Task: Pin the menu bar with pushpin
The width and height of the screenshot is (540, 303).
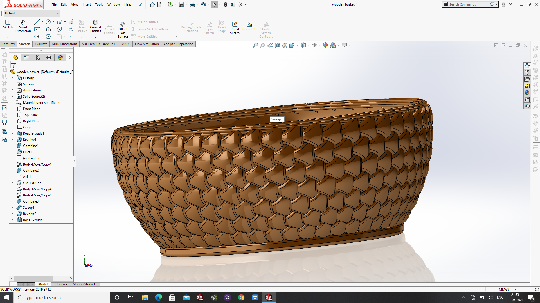Action: pos(140,4)
